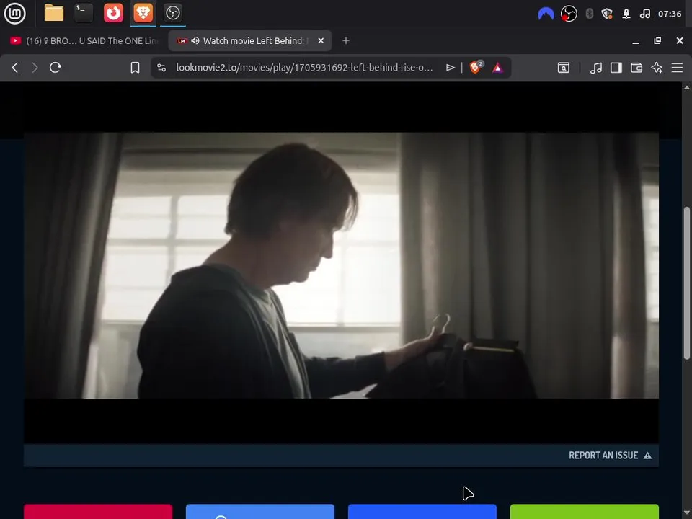
Task: Open the Bluetooth tray icon
Action: 589,14
